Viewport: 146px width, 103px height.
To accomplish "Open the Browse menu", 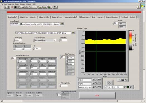I will pyautogui.click(x=22, y=4).
